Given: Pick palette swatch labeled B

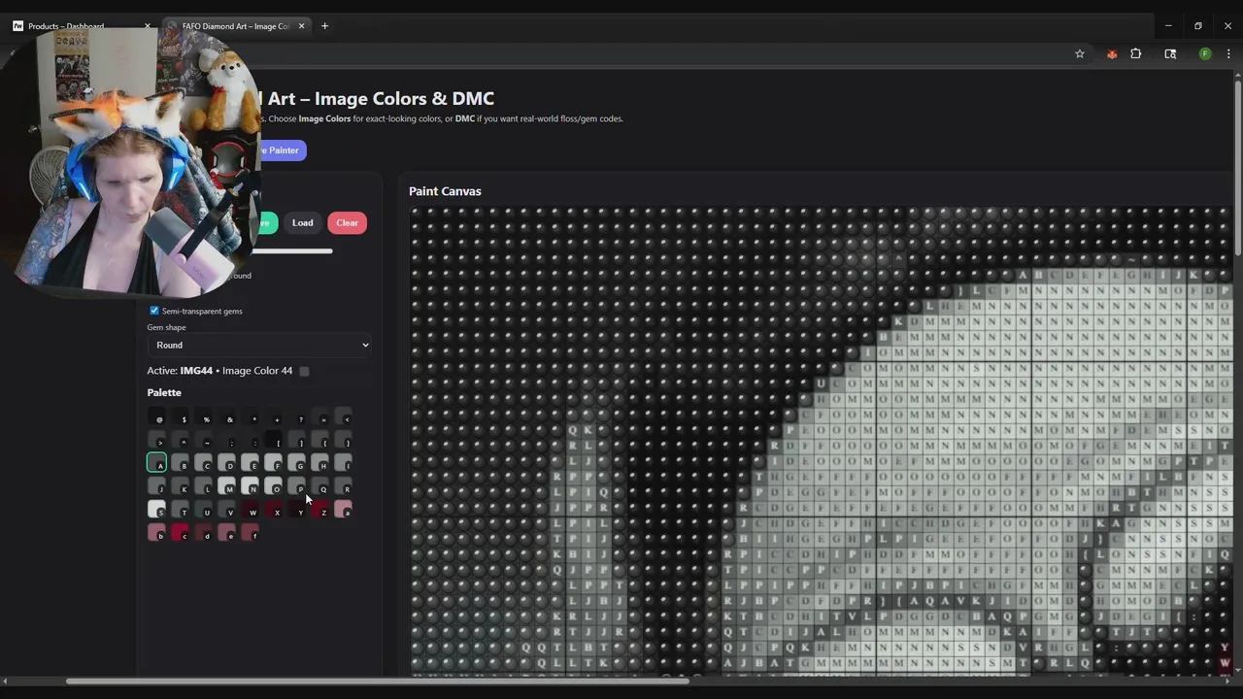Looking at the screenshot, I should [x=180, y=462].
